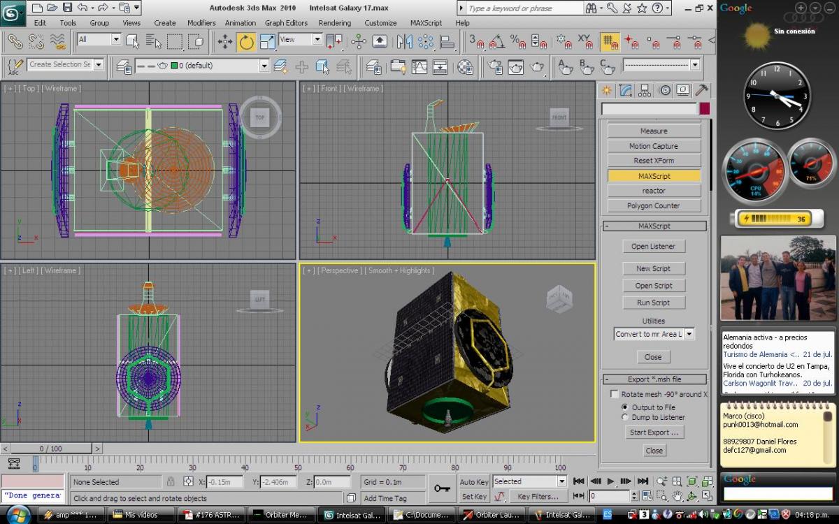Viewport: 839px width, 524px height.
Task: Activate the Select and Rotate tool
Action: (x=246, y=42)
